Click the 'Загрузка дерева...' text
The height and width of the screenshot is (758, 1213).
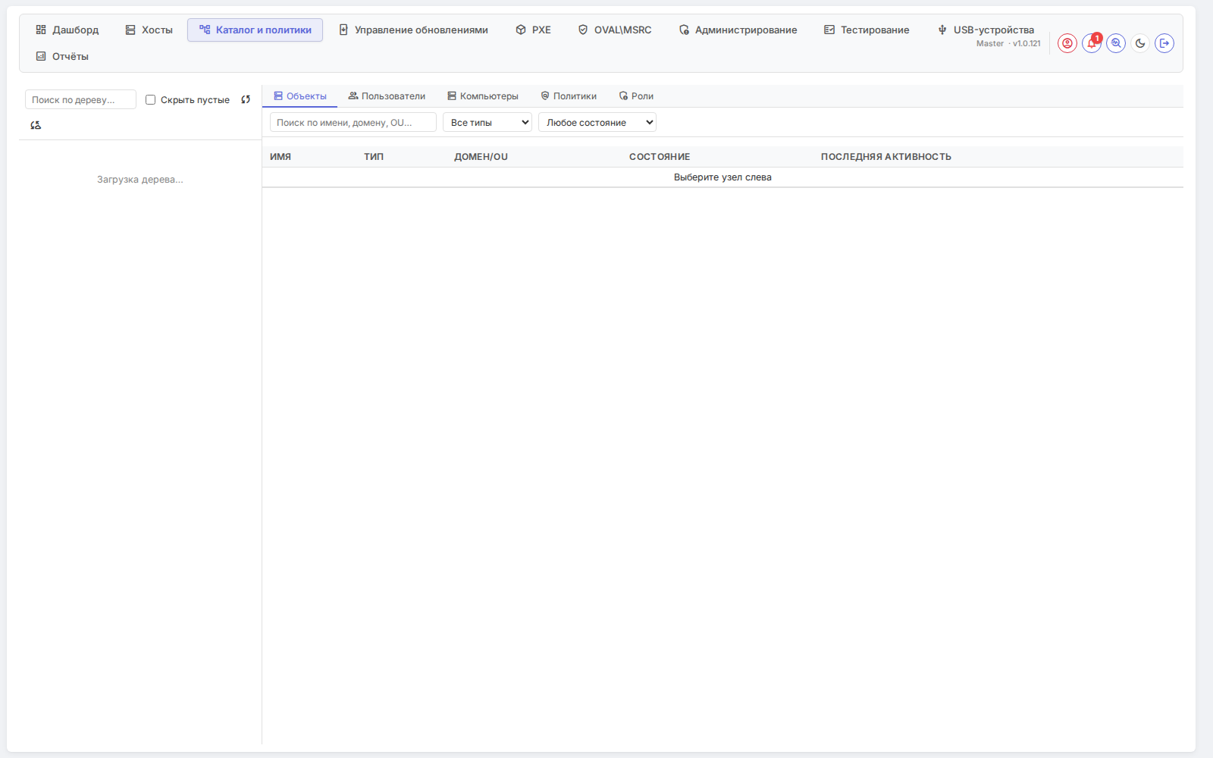(140, 180)
